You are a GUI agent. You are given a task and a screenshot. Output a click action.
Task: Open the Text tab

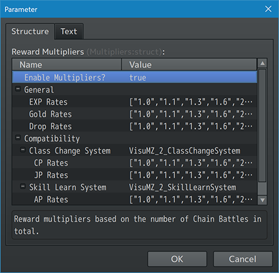[69, 32]
